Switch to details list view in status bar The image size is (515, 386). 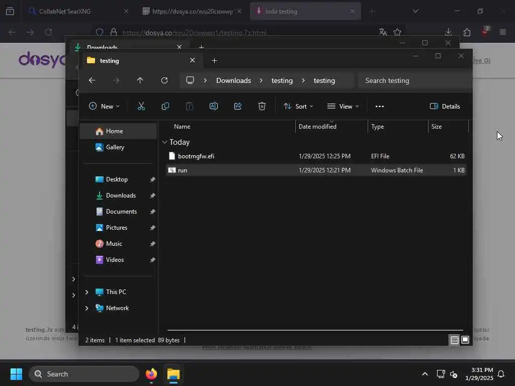tap(454, 340)
